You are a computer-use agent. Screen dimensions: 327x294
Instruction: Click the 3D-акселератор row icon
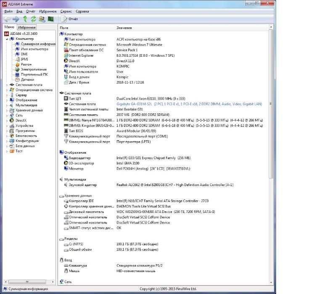tap(66, 163)
